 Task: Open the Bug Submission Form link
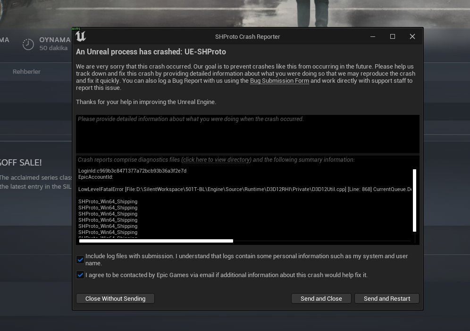point(279,81)
